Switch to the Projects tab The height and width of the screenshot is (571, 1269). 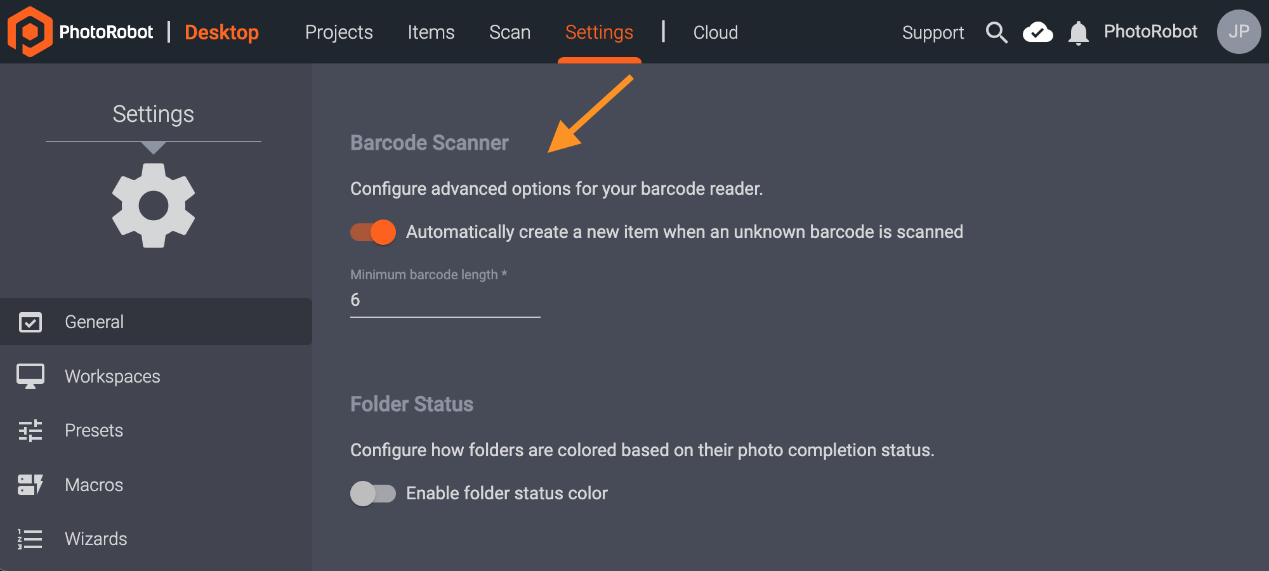pos(339,32)
